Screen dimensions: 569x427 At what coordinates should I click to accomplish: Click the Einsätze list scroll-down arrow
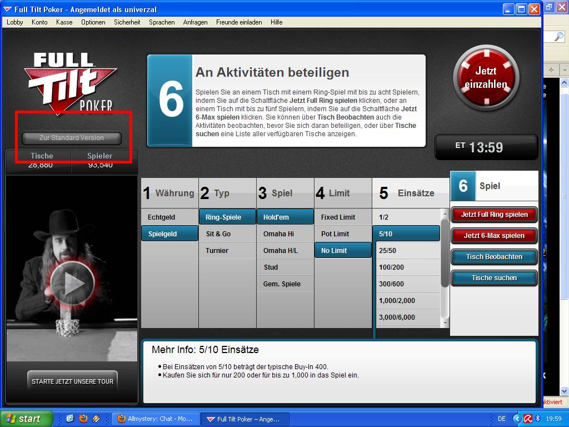pyautogui.click(x=445, y=322)
